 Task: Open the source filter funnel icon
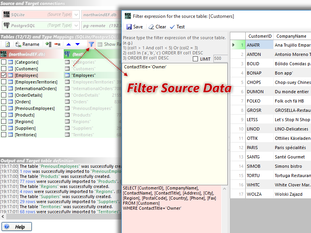pos(91,44)
